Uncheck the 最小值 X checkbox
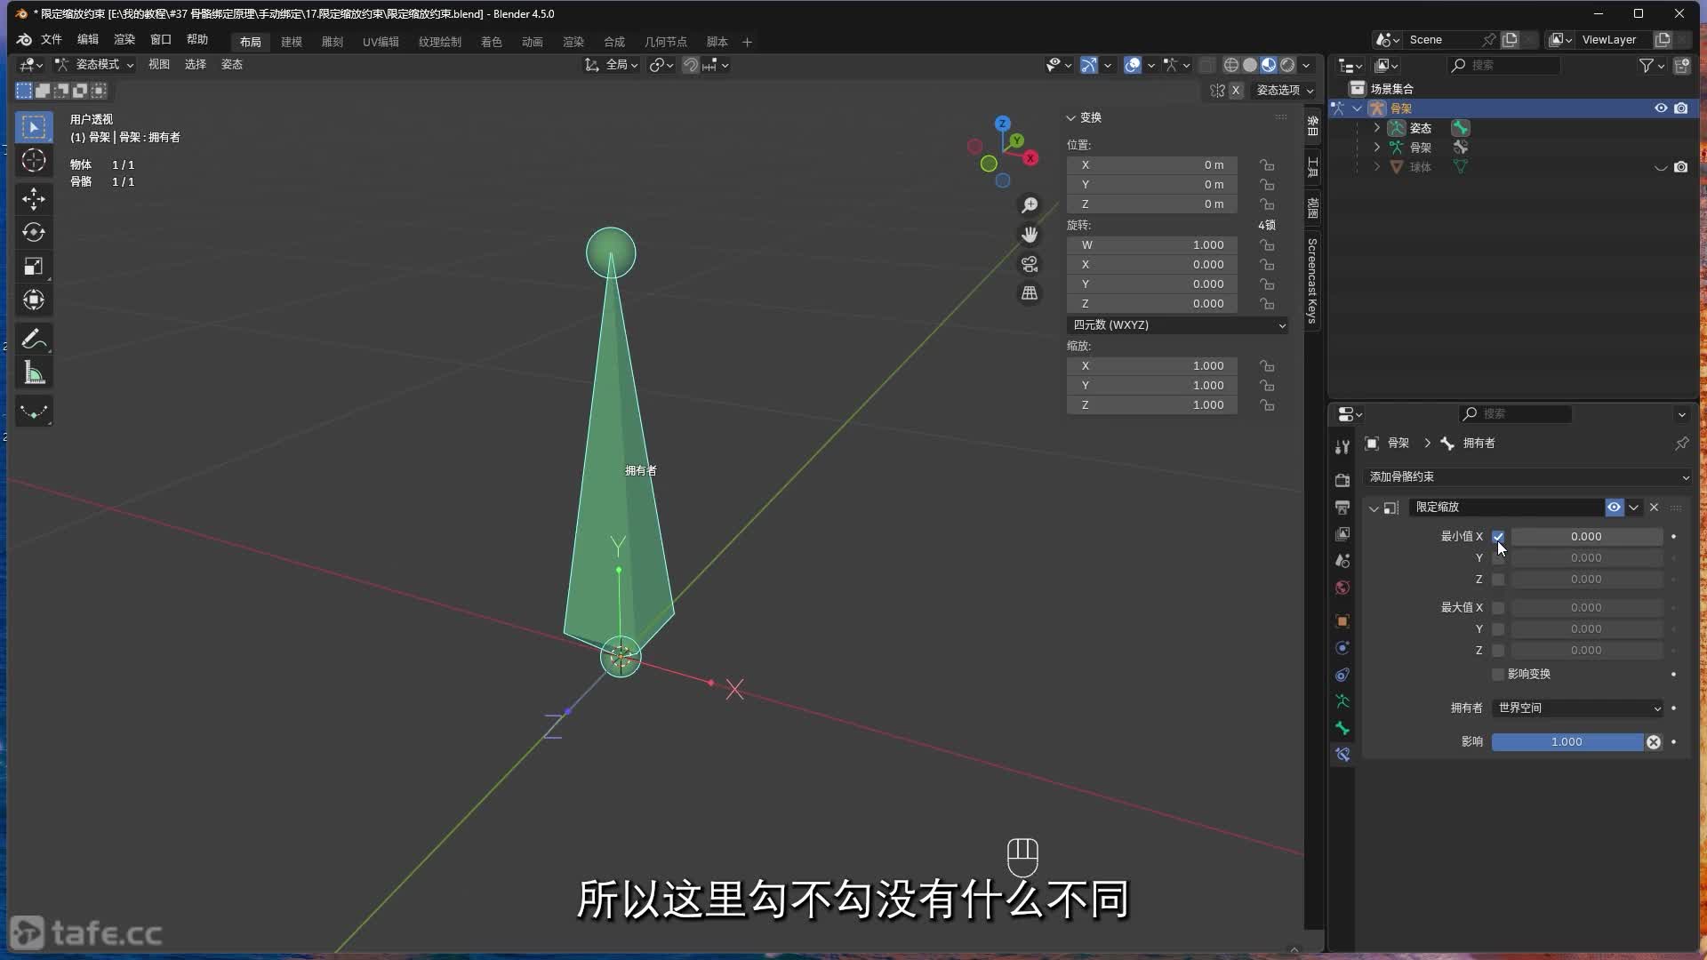This screenshot has height=960, width=1707. 1498,537
